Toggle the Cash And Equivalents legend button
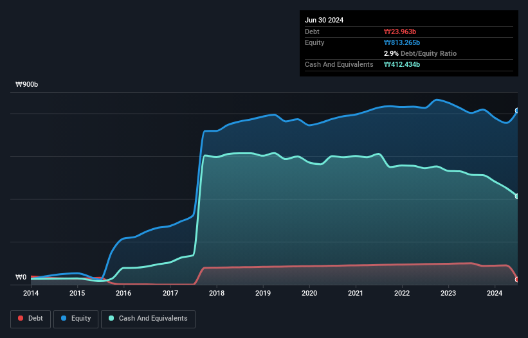528x338 pixels. [148, 319]
